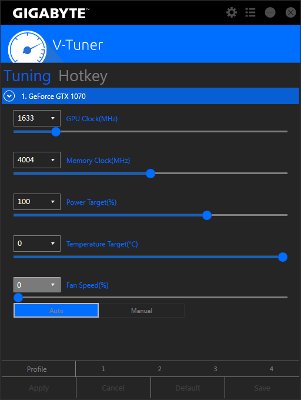Collapse the GeForce GTX 1070 section

[x=9, y=96]
